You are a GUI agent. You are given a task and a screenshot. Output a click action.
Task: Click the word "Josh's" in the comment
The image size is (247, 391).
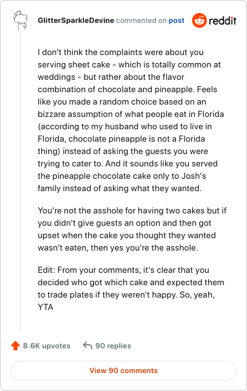(193, 176)
